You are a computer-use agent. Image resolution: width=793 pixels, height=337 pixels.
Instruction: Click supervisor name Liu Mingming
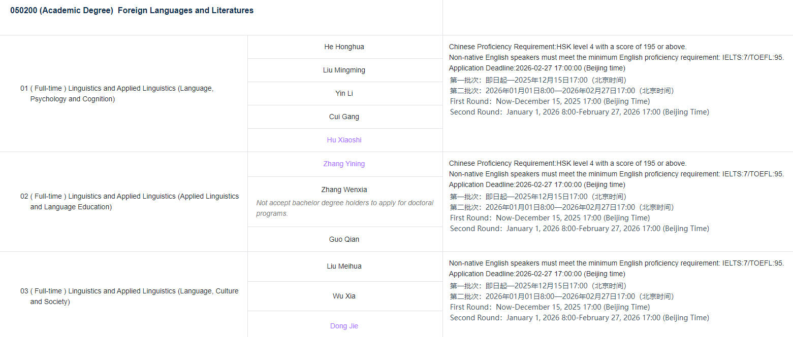point(344,70)
